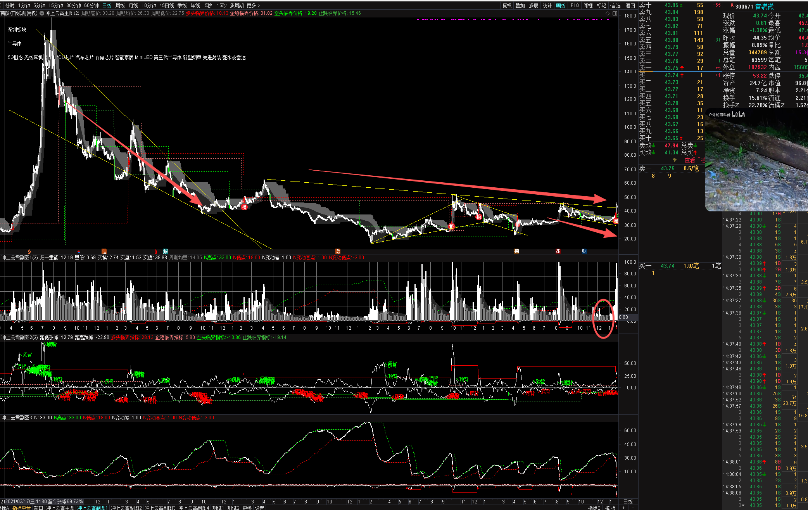
Task: Toggle 复权 price adjustment
Action: coord(507,5)
